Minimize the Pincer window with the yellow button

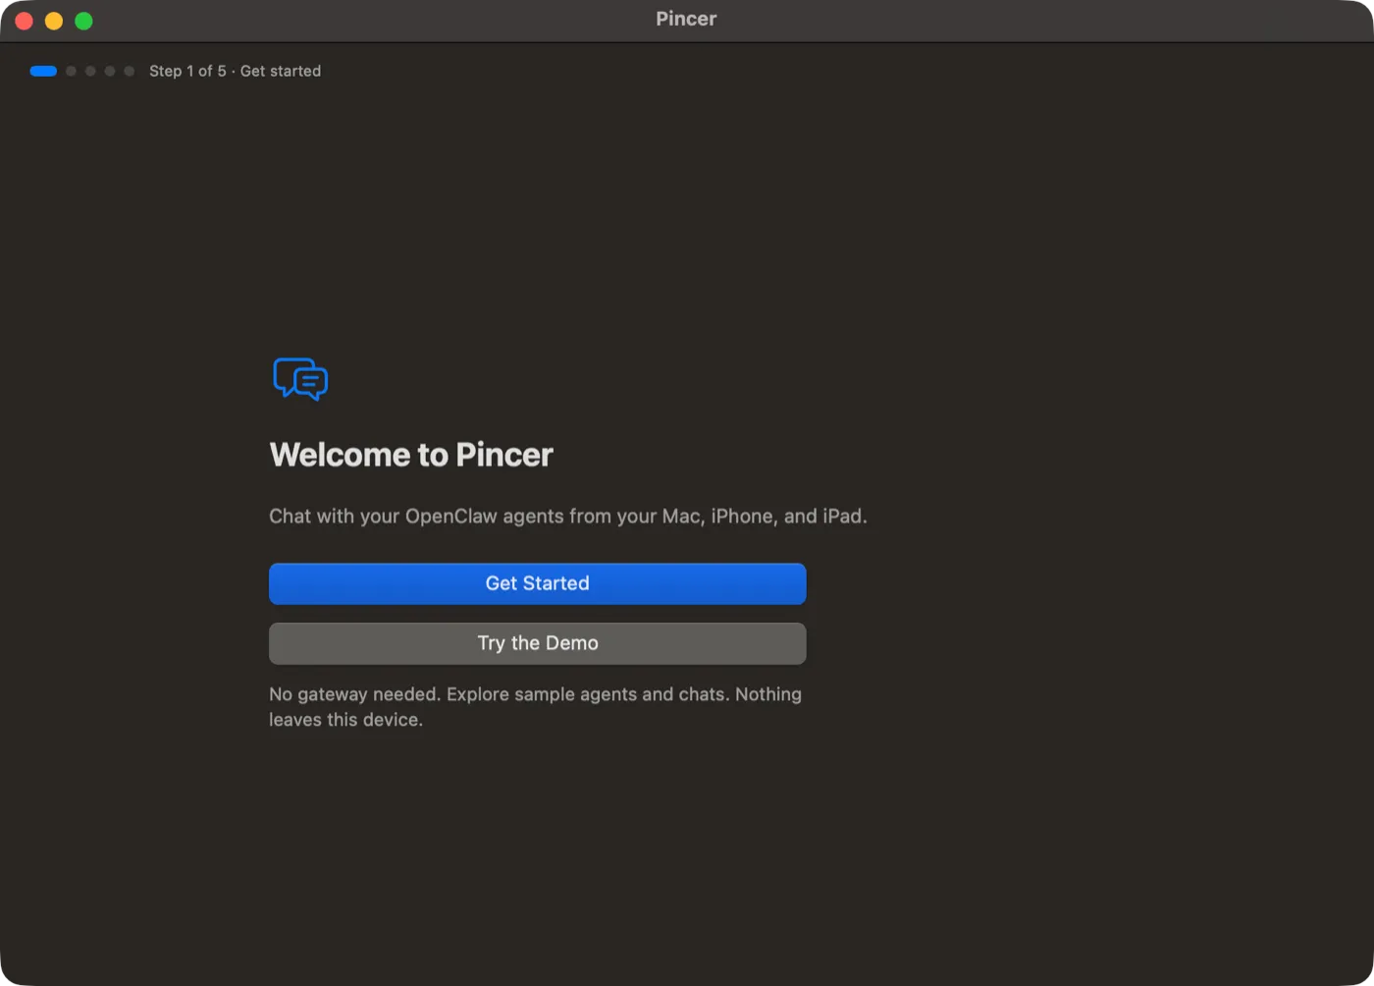point(54,21)
